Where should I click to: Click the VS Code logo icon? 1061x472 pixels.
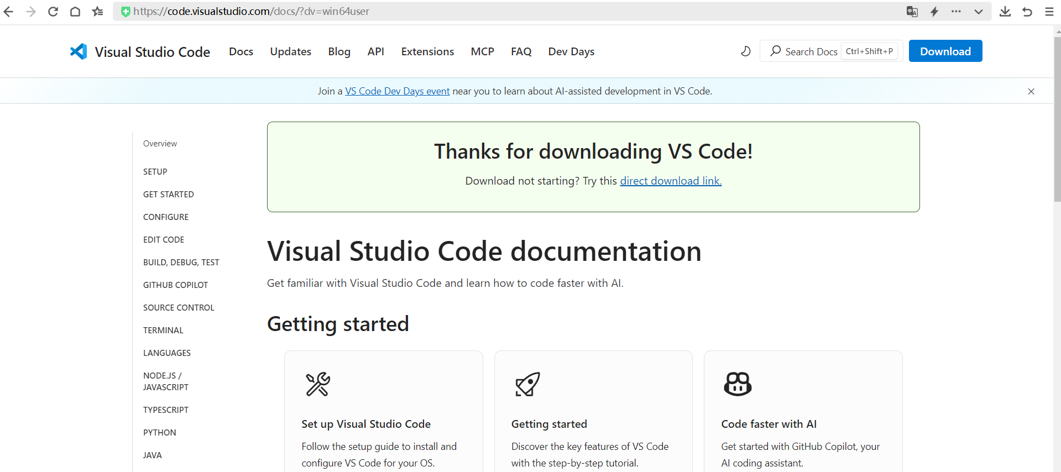79,51
